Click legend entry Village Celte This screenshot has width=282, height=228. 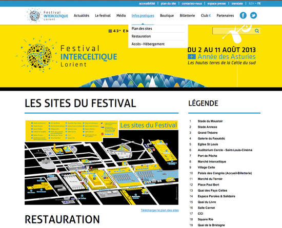point(206,167)
